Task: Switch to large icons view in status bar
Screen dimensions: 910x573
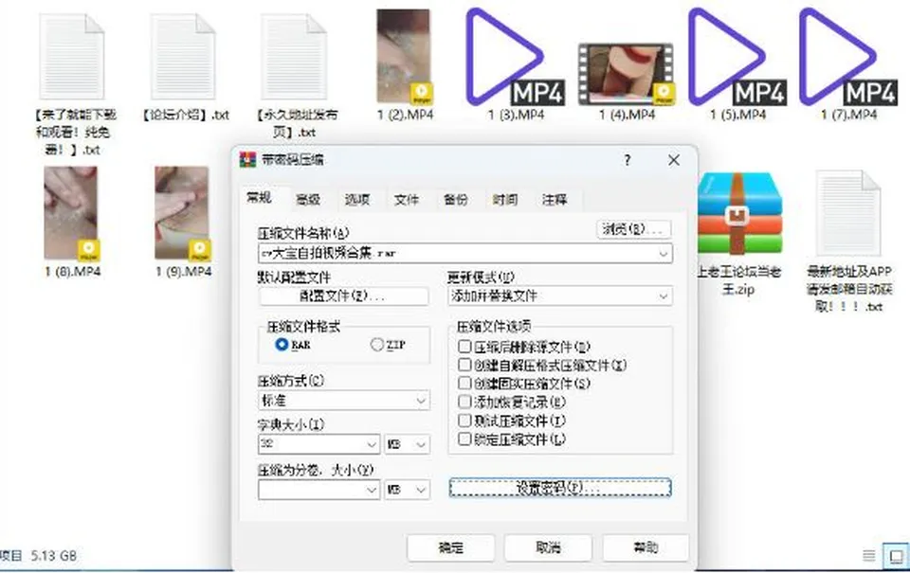Action: point(896,556)
